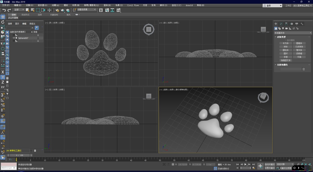Screen dimensions: 313x172
Task: Open the 全部 selection filter dropdown
Action: tap(19, 10)
